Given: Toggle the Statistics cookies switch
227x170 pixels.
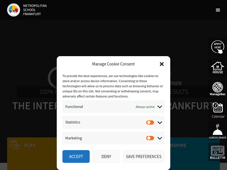Looking at the screenshot, I should click(x=150, y=123).
